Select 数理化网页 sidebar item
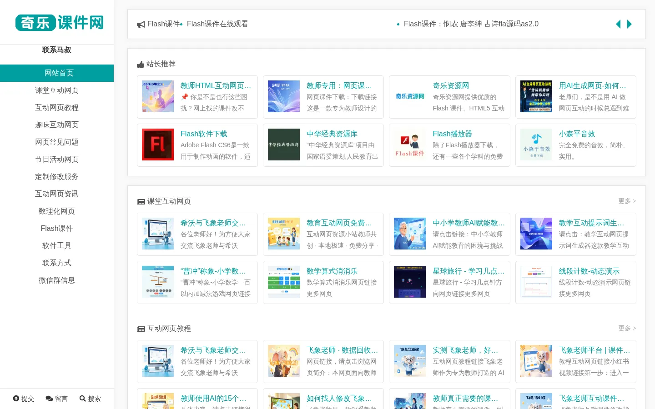The height and width of the screenshot is (409, 655). [57, 211]
